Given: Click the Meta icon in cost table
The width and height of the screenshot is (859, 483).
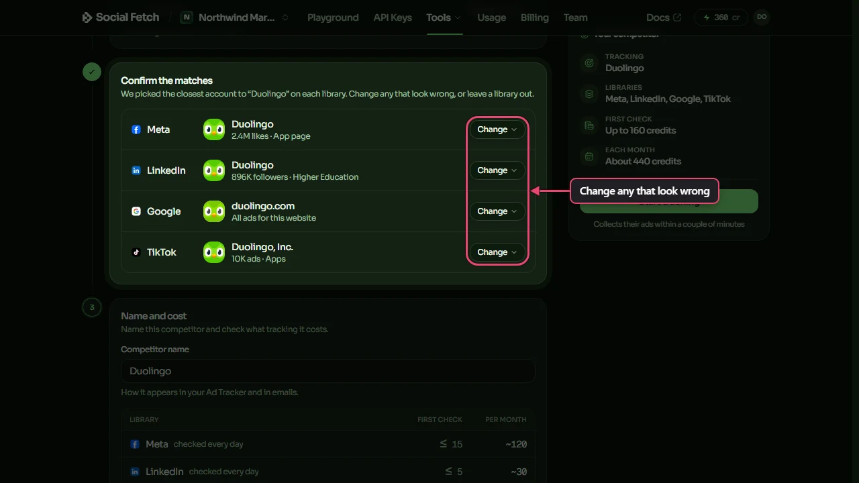Looking at the screenshot, I should pos(135,444).
